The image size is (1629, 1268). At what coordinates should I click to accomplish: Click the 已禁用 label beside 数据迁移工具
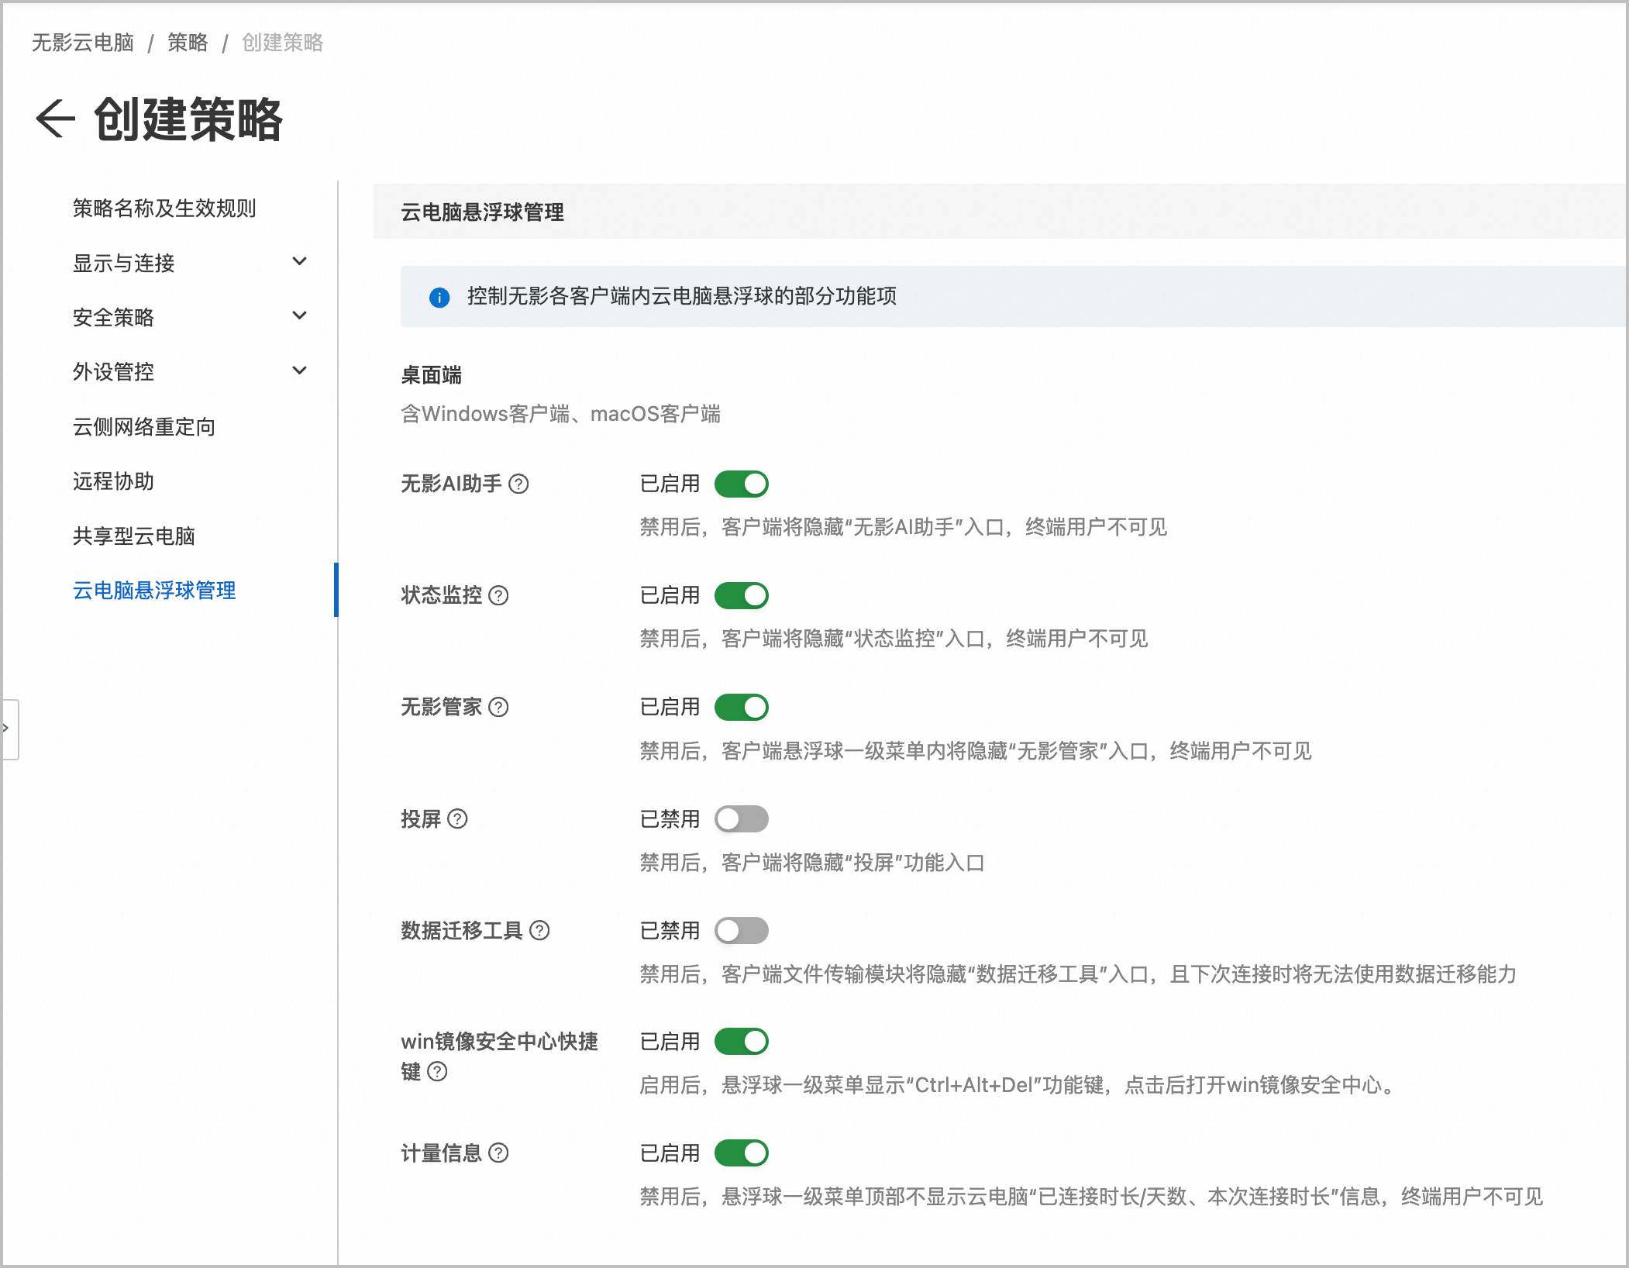tap(670, 931)
